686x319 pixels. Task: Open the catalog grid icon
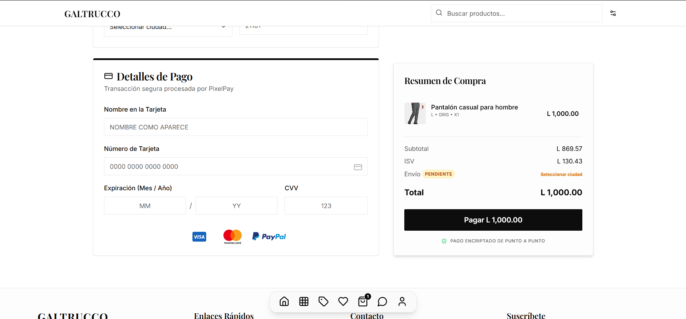coord(304,301)
